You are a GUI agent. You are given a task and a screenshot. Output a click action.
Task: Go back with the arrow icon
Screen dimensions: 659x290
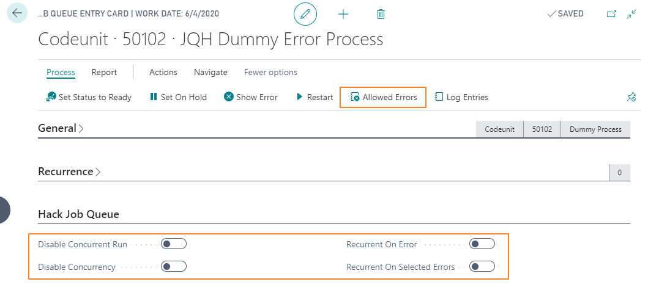[x=17, y=13]
